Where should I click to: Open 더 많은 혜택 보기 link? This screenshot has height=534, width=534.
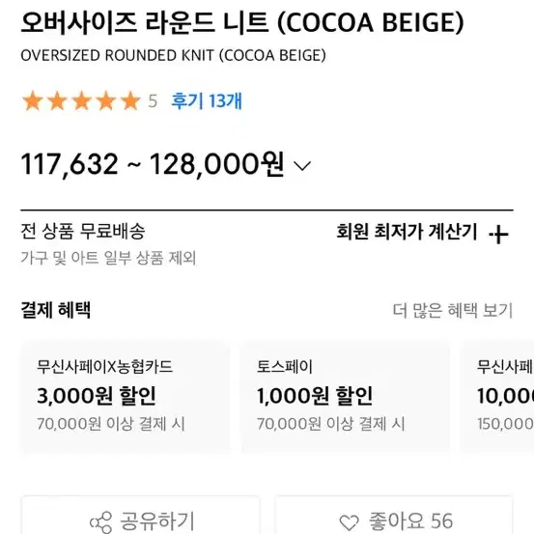(x=453, y=310)
